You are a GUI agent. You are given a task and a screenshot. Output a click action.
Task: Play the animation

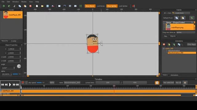[10, 85]
